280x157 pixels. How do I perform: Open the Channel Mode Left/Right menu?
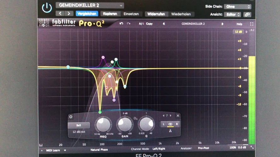click(159, 149)
